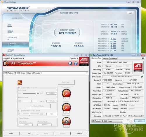Click the GPU Clock slider handle
The width and height of the screenshot is (146, 137).
point(36,94)
